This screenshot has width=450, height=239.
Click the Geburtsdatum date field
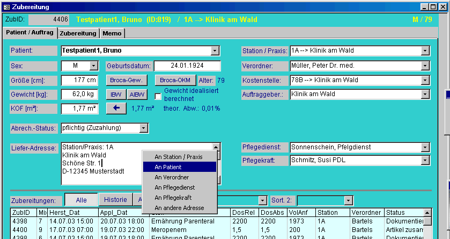(x=187, y=66)
